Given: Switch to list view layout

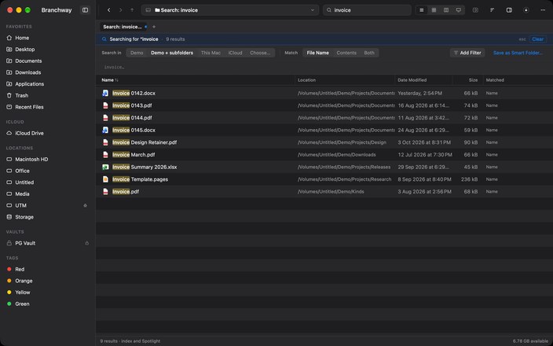Looking at the screenshot, I should pos(422,10).
